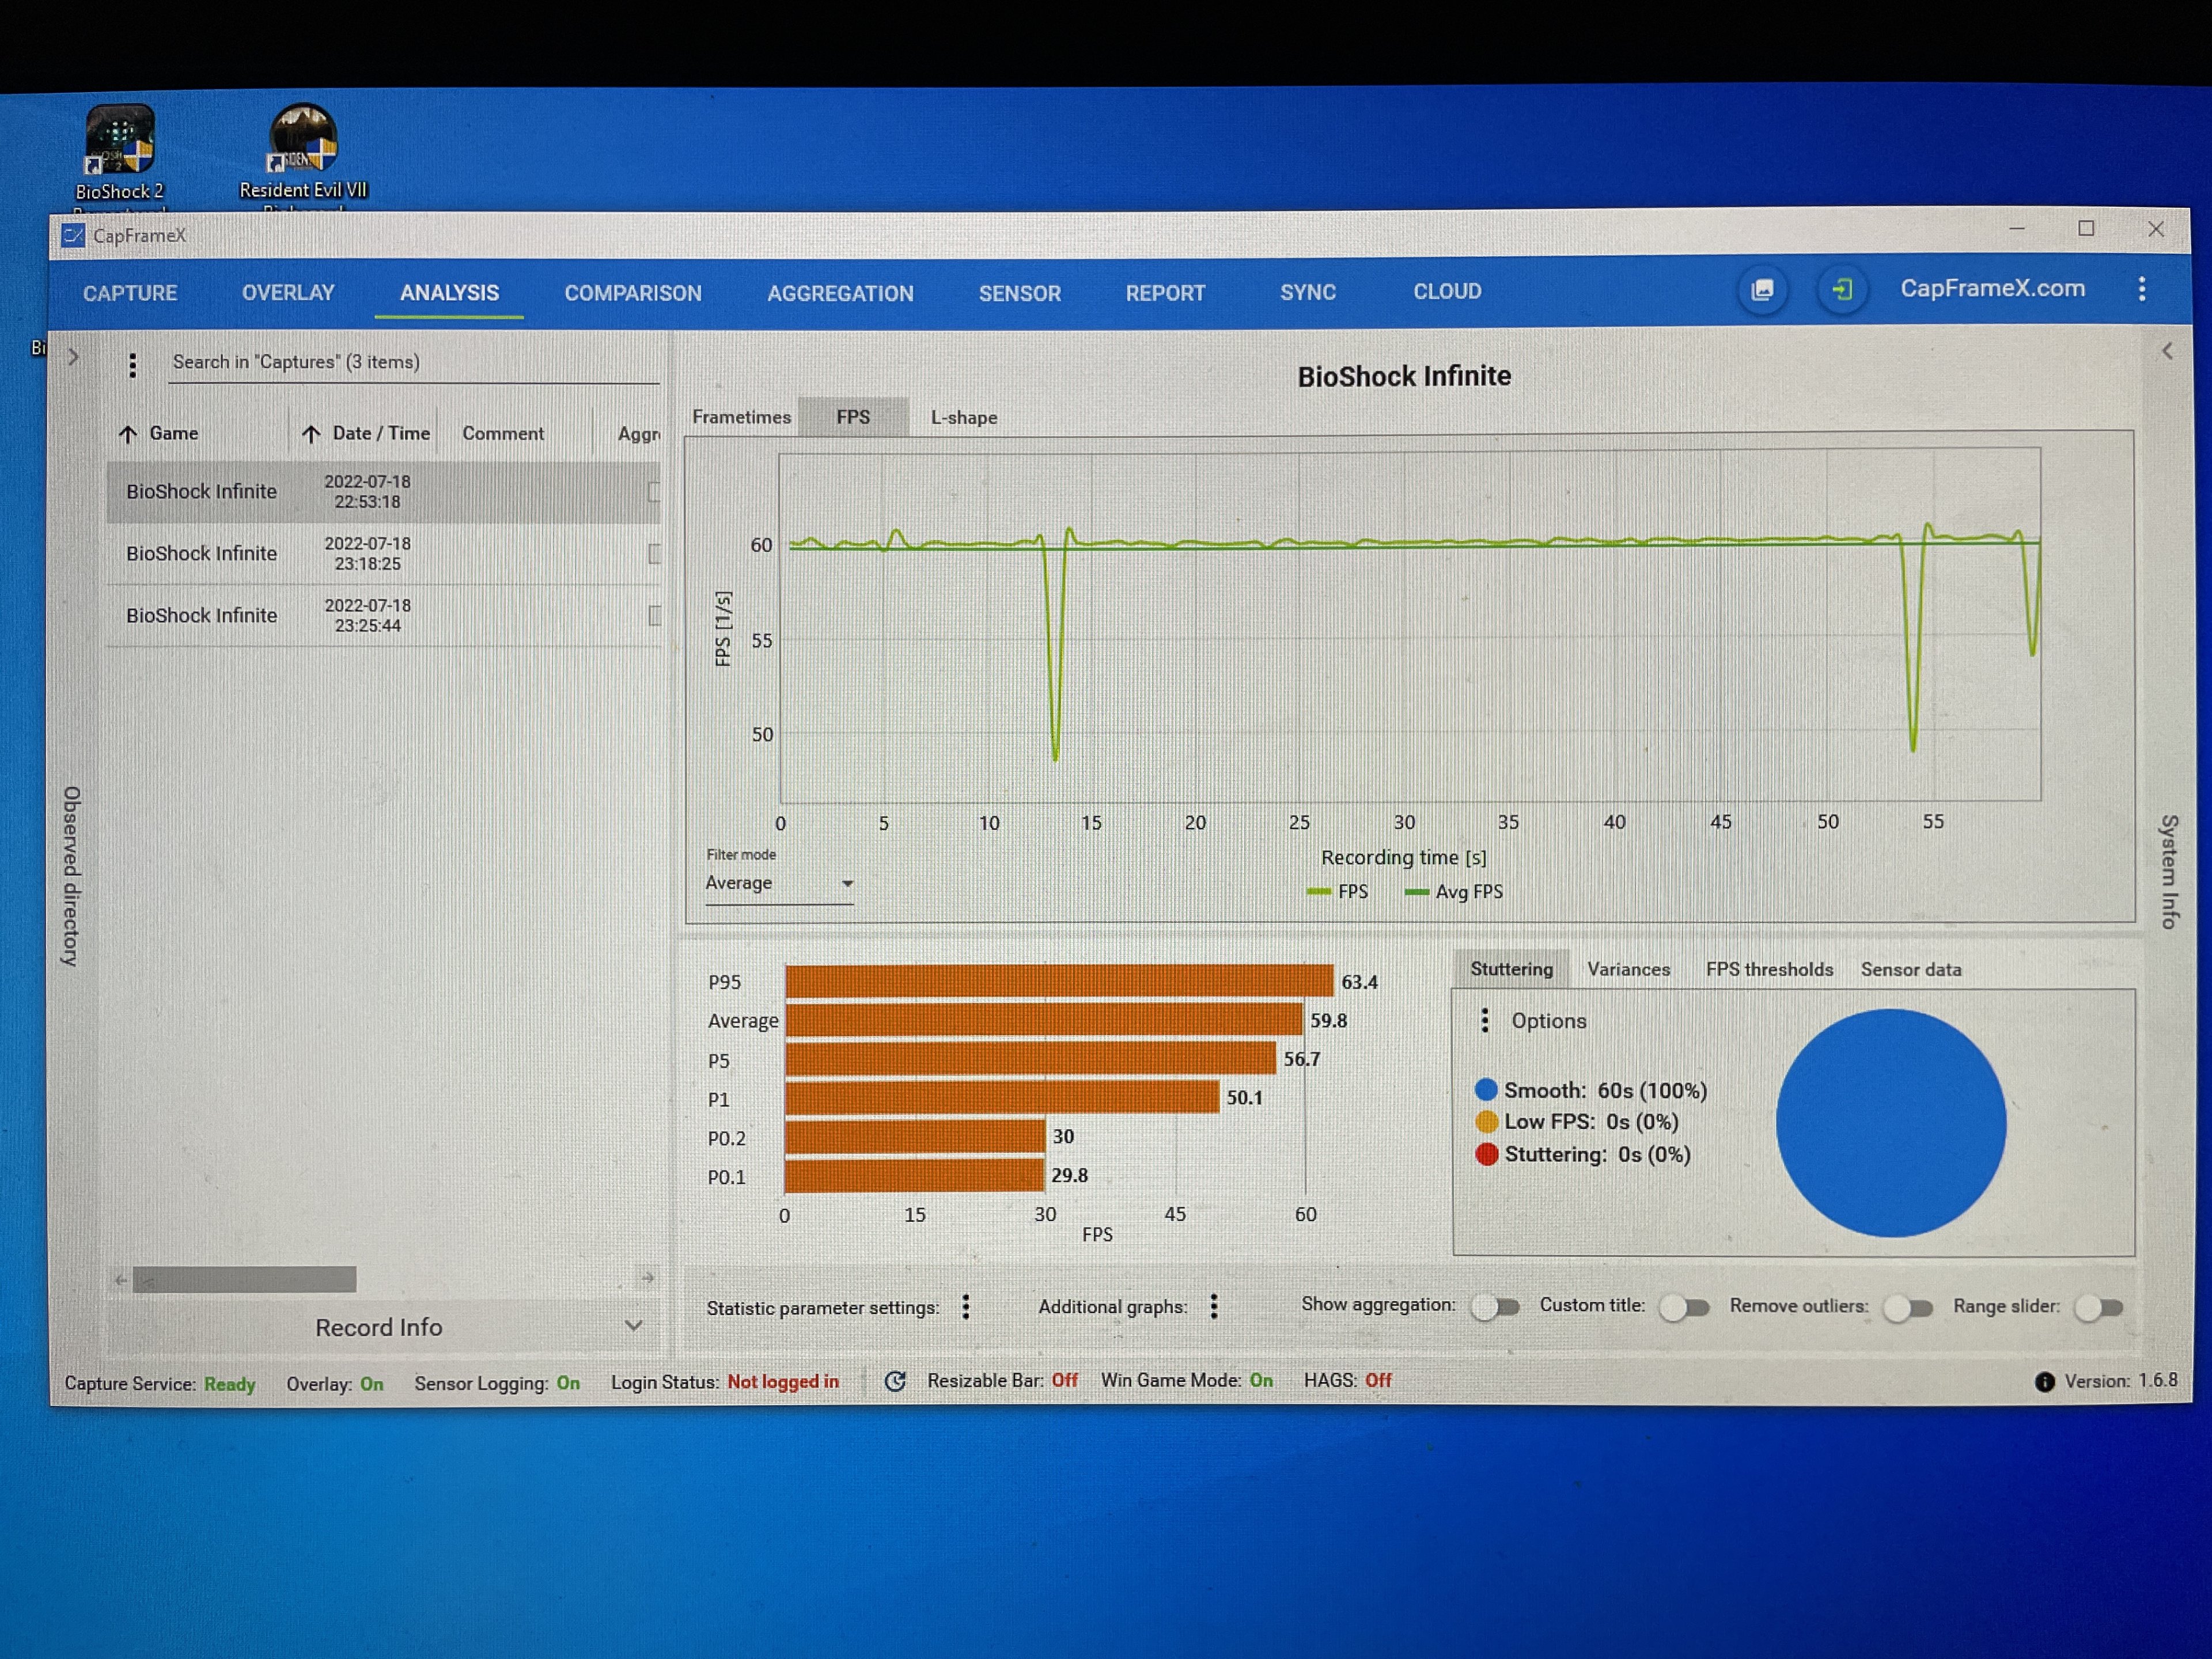Image resolution: width=2212 pixels, height=1659 pixels.
Task: Open the CapFrameX.com link
Action: pyautogui.click(x=1992, y=289)
